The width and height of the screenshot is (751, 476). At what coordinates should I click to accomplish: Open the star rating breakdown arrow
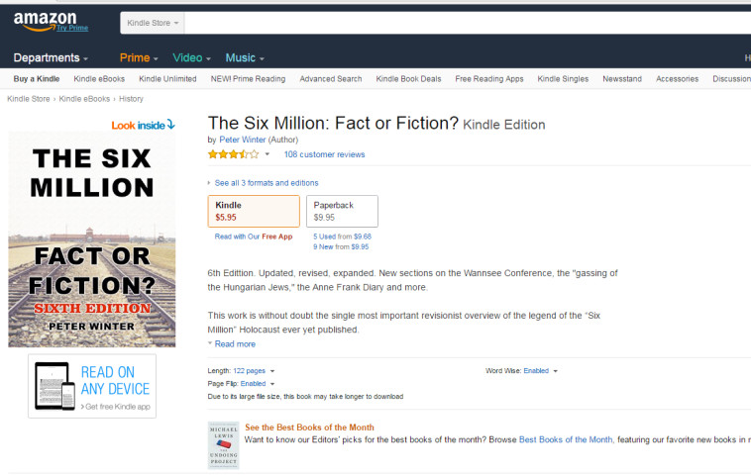click(x=268, y=154)
